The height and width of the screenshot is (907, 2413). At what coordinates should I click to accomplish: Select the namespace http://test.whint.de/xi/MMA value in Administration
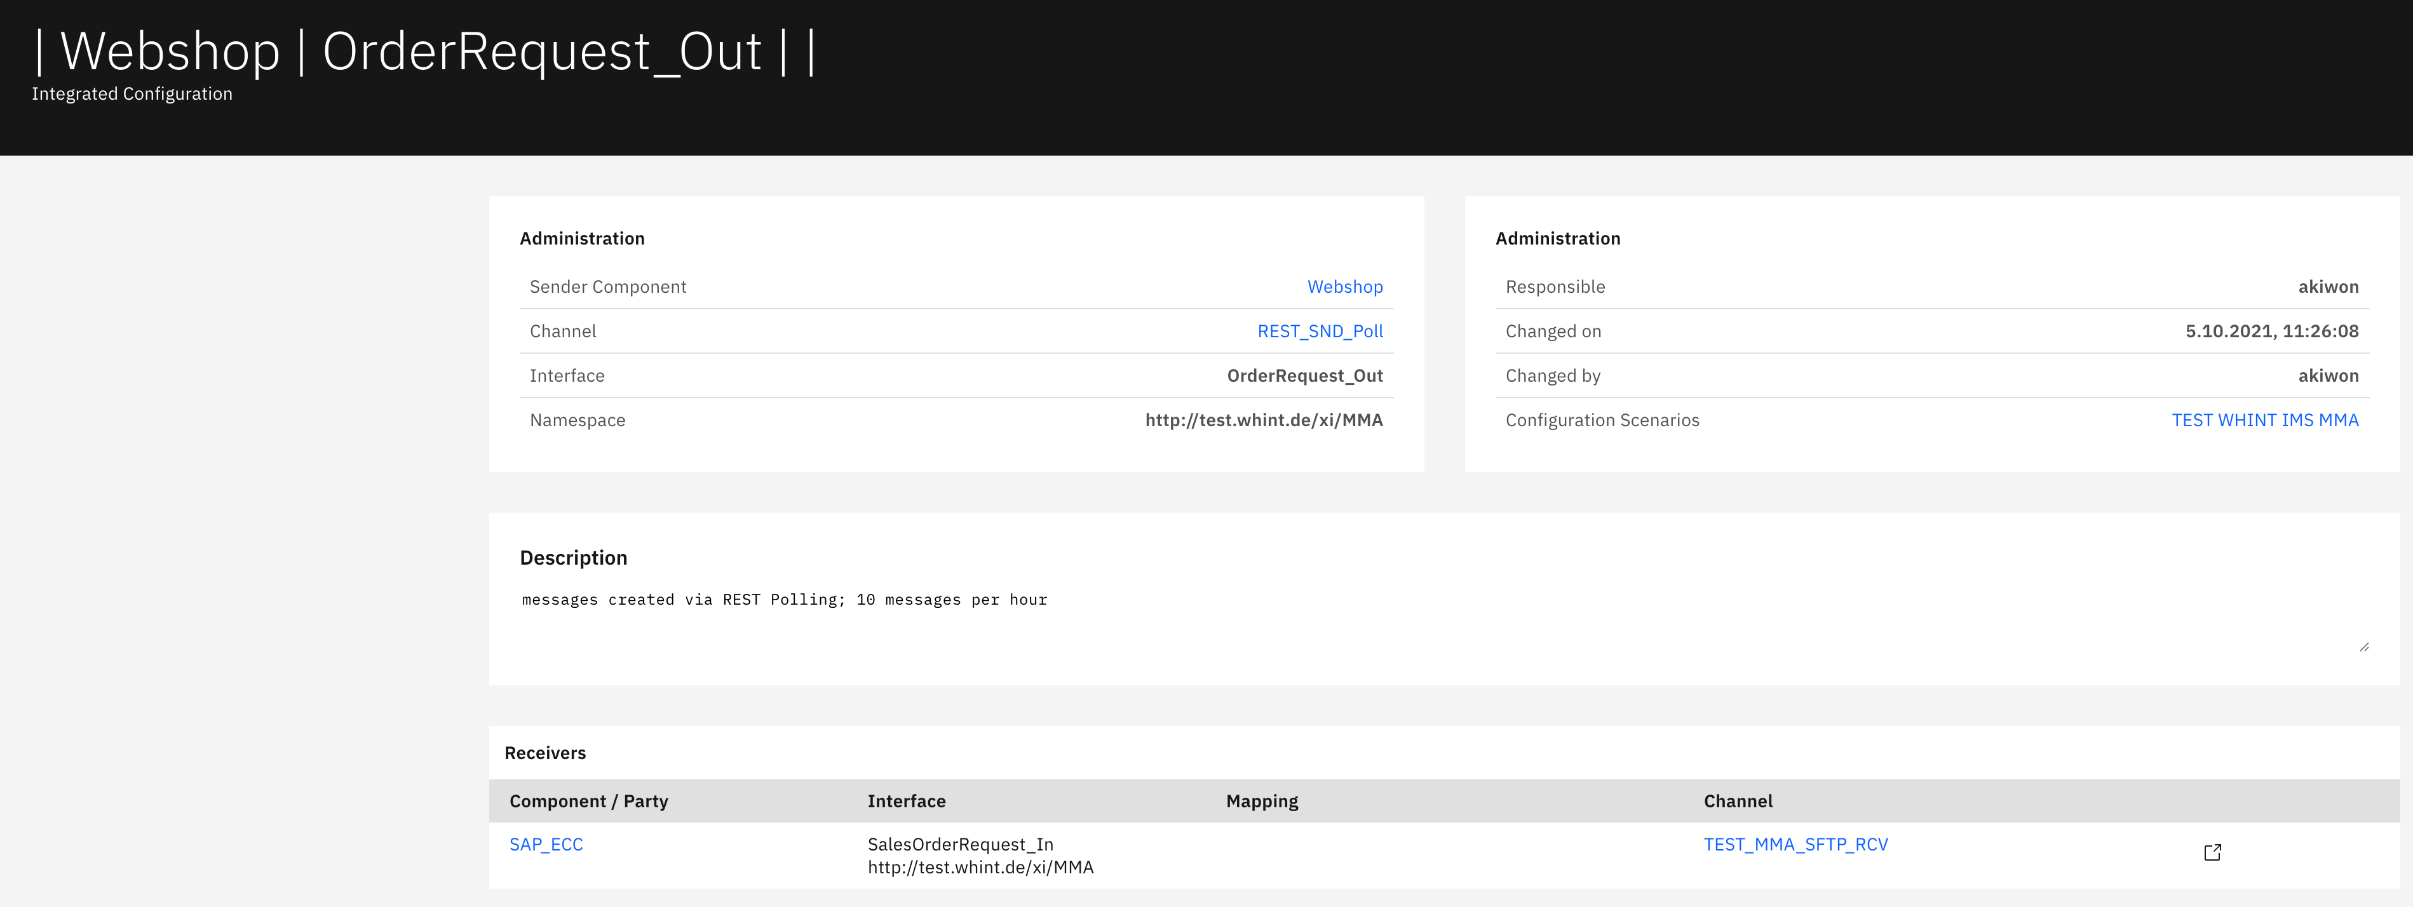[1264, 420]
